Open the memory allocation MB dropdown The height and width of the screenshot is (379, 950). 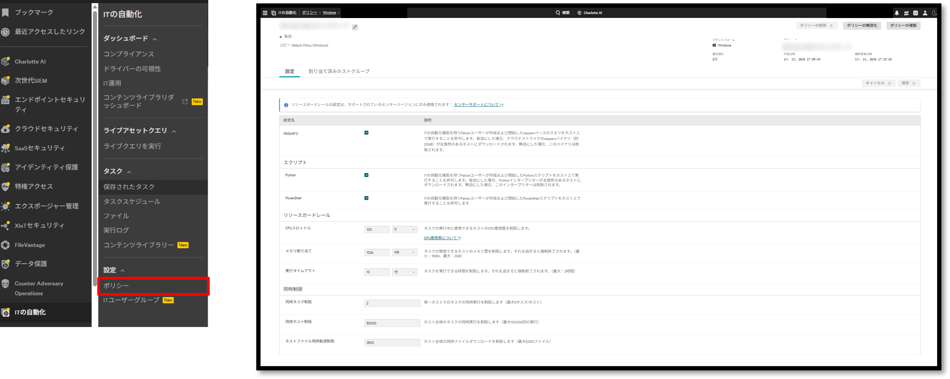pyautogui.click(x=405, y=252)
